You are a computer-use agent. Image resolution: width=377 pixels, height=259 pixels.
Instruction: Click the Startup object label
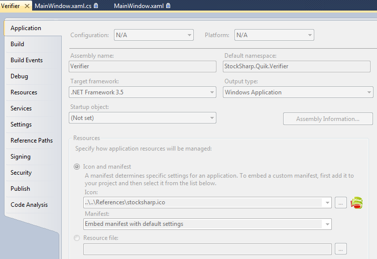(89, 107)
